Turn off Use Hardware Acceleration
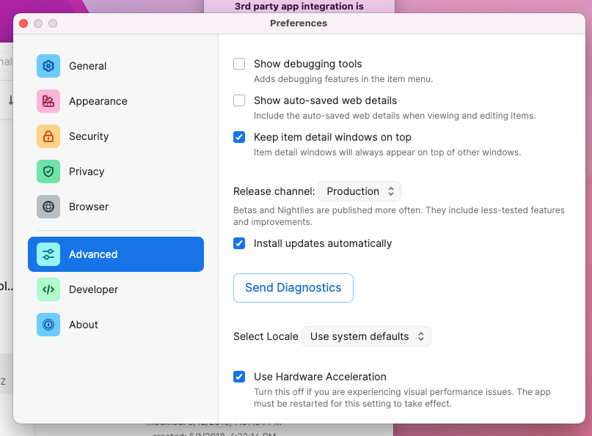The height and width of the screenshot is (436, 592). 239,377
